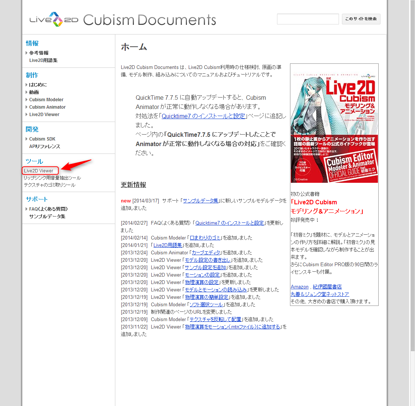Open the 制作 section heading

coord(32,75)
